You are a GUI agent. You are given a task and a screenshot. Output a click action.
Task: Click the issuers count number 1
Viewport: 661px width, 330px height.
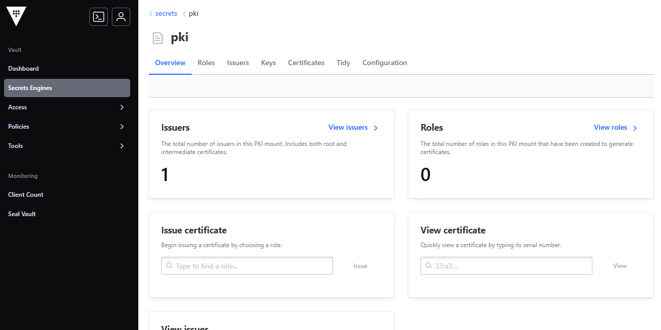[x=165, y=175]
